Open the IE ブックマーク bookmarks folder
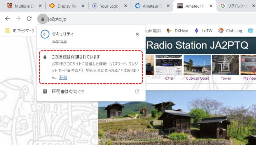The height and width of the screenshot is (145, 256). 20,31
